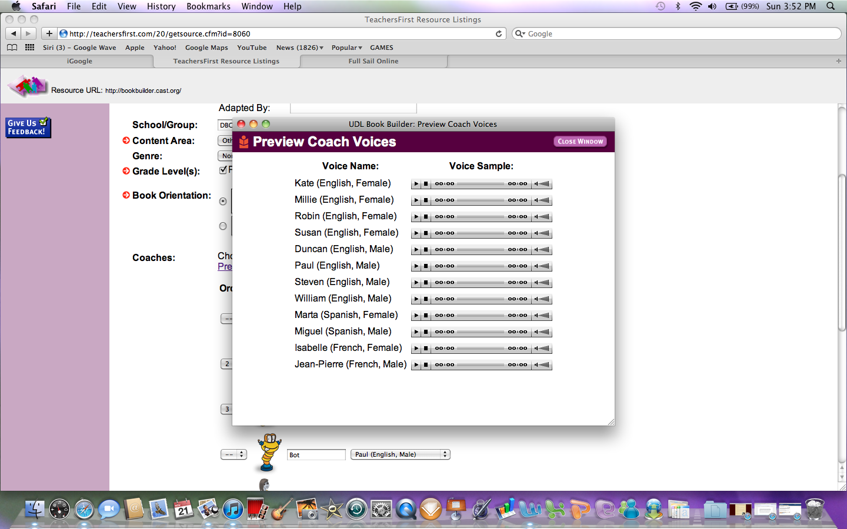Open the View menu in menu bar
Image resolution: width=847 pixels, height=529 pixels.
click(126, 6)
